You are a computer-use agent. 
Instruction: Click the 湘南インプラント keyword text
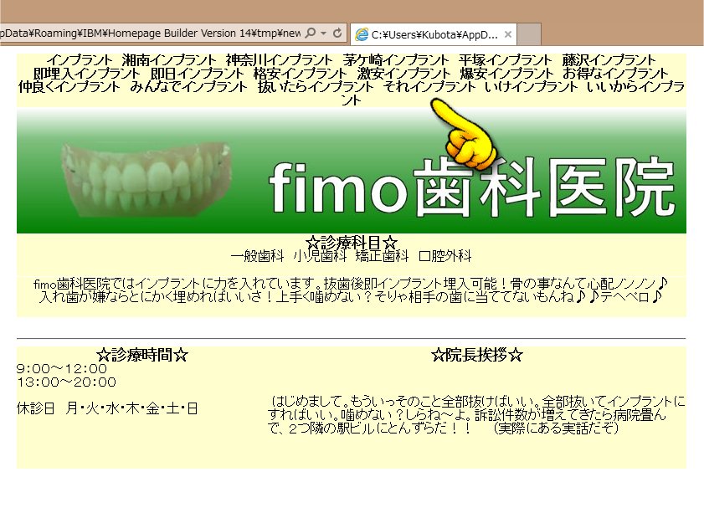pos(169,60)
